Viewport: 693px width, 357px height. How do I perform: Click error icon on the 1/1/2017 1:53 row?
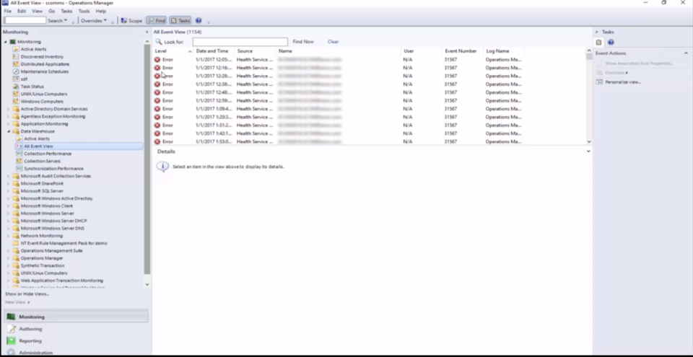(157, 142)
